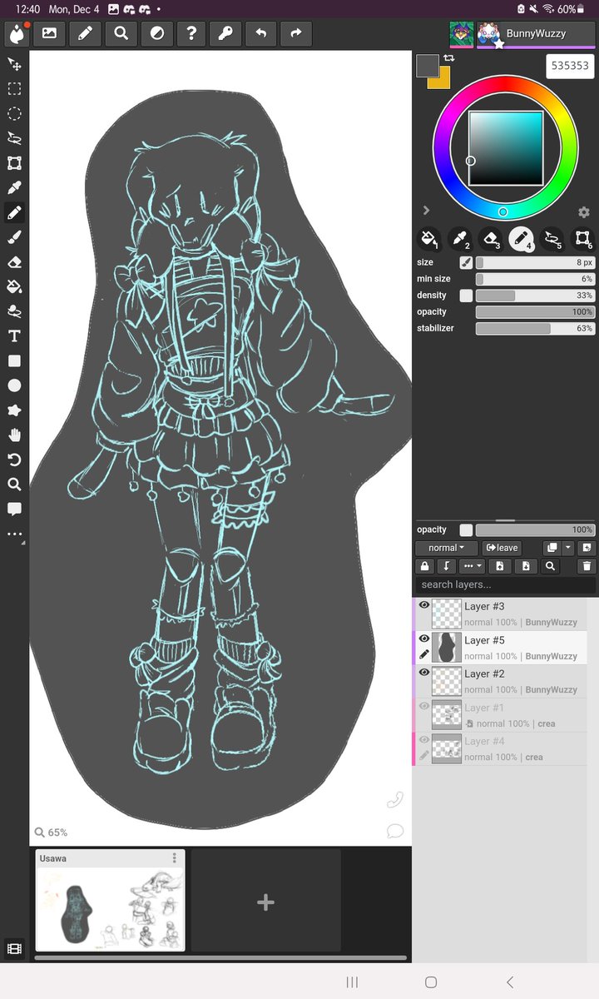Screen dimensions: 599x999
Task: Select tool preset slot 6 transform
Action: (x=583, y=240)
